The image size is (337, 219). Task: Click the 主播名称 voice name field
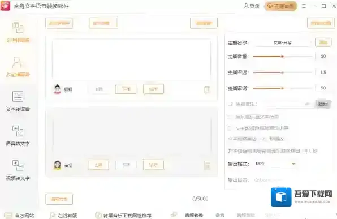click(x=282, y=42)
